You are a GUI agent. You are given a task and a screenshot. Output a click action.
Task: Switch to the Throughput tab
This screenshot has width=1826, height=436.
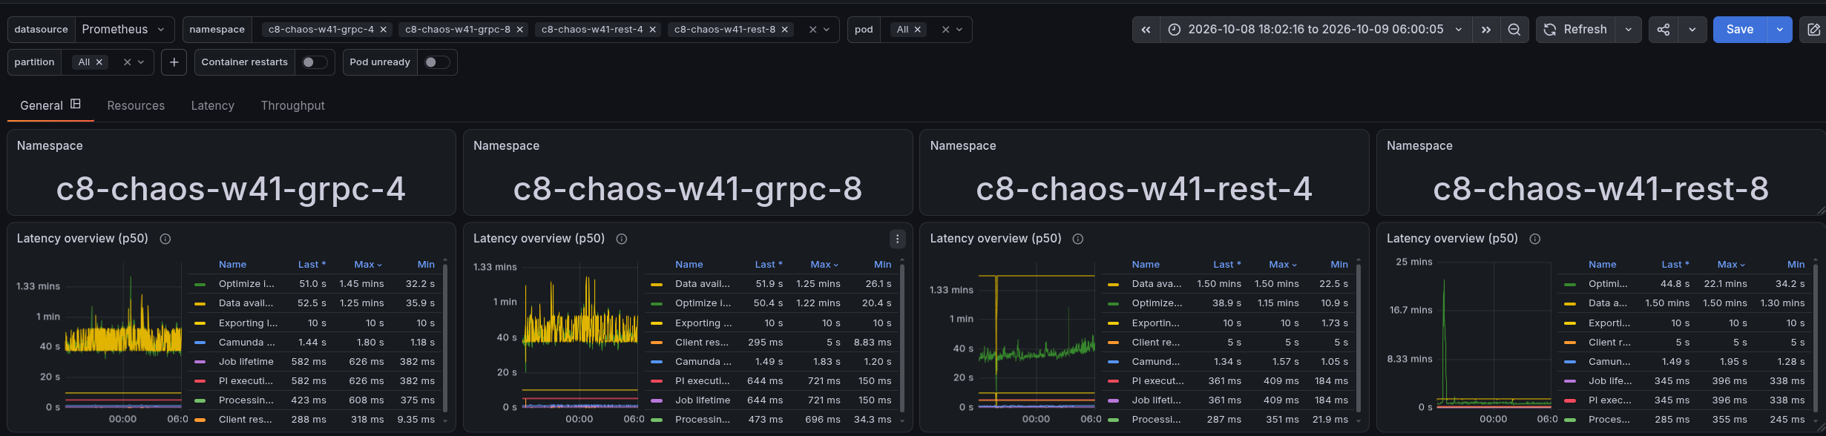292,105
